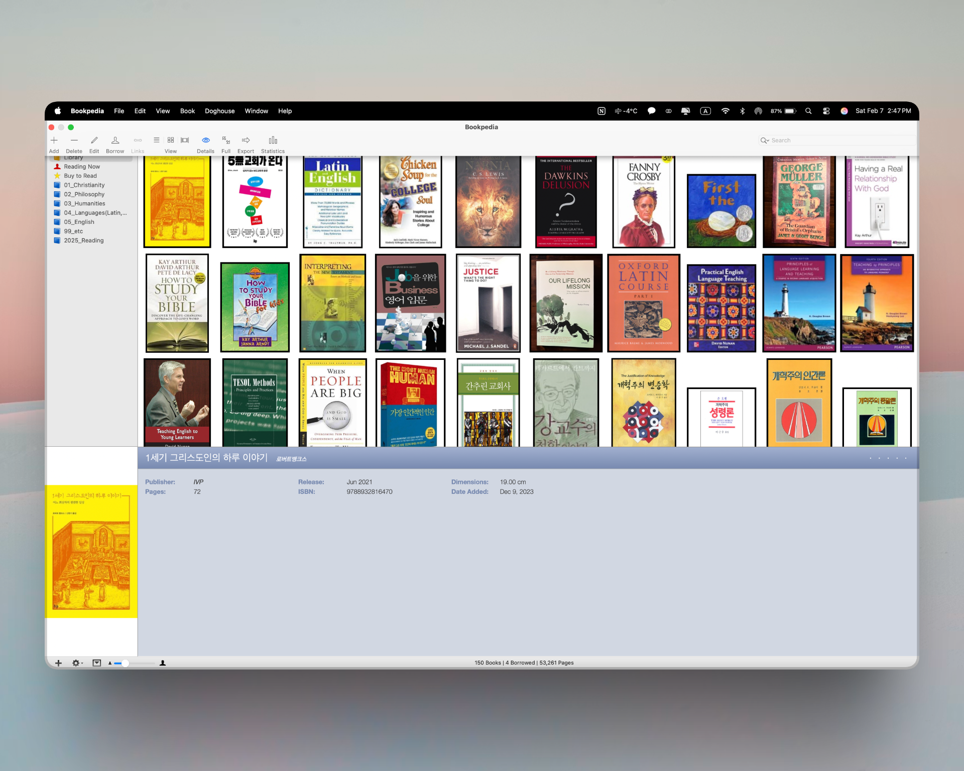Open the Reading Now list
Image resolution: width=964 pixels, height=771 pixels.
point(81,167)
